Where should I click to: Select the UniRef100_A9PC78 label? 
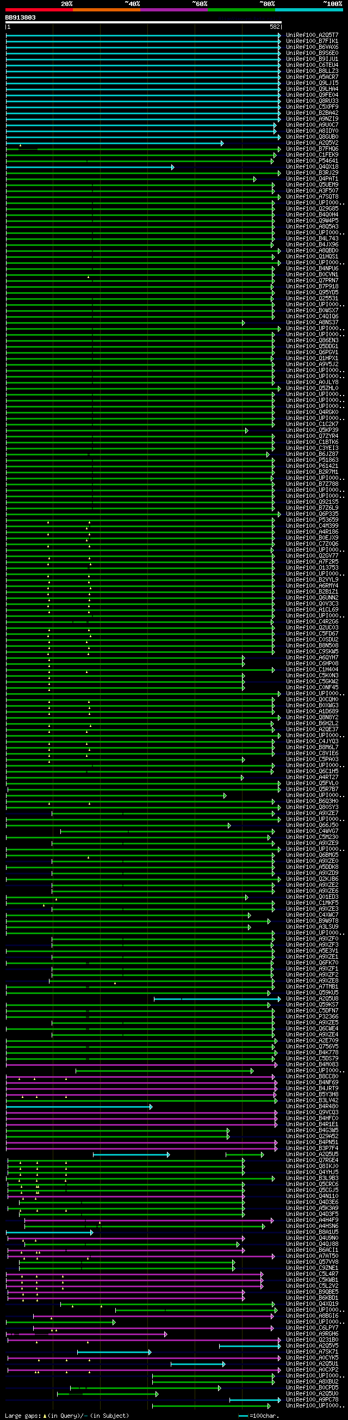click(312, 1400)
